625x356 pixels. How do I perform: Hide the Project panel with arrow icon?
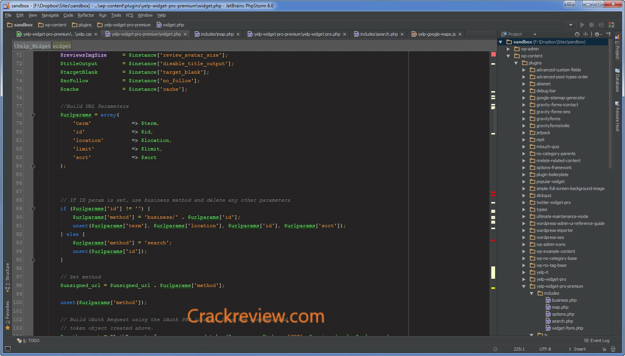click(x=608, y=34)
